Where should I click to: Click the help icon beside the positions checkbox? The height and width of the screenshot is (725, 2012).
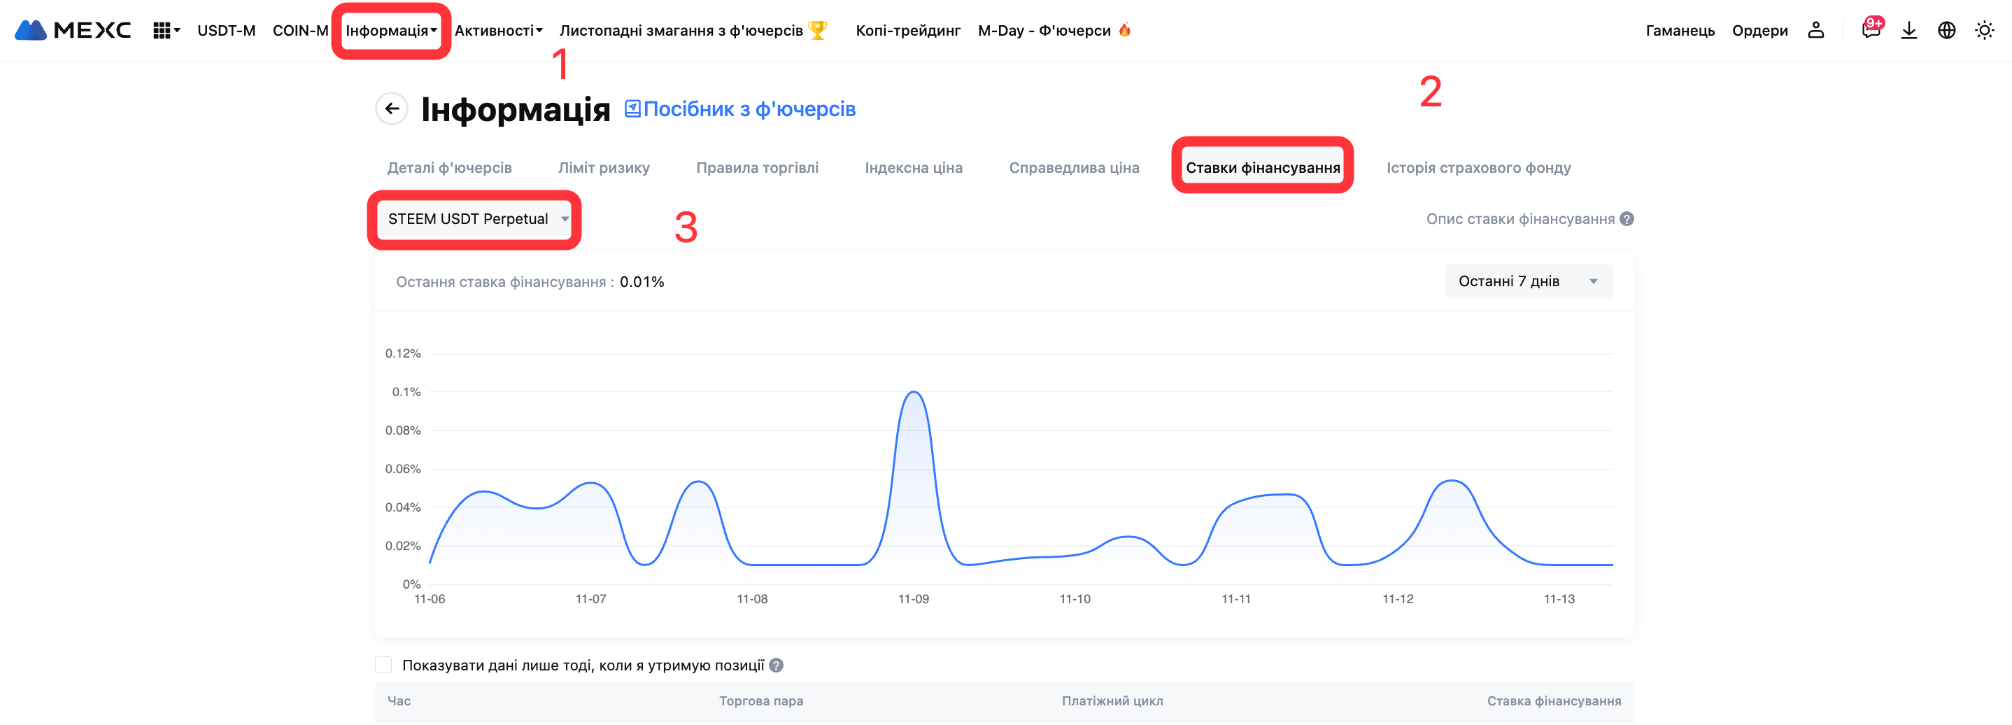click(776, 666)
